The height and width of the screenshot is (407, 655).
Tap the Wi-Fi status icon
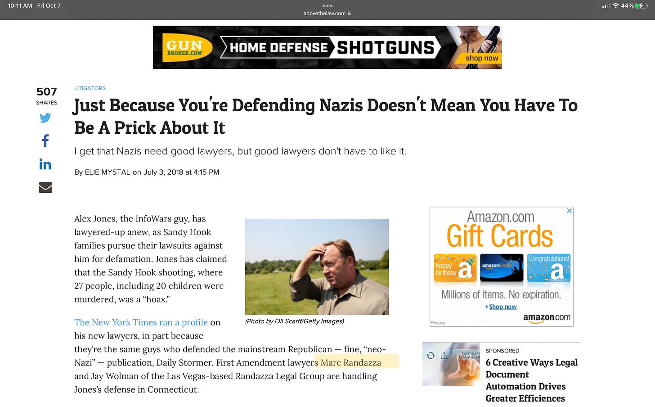coord(615,6)
